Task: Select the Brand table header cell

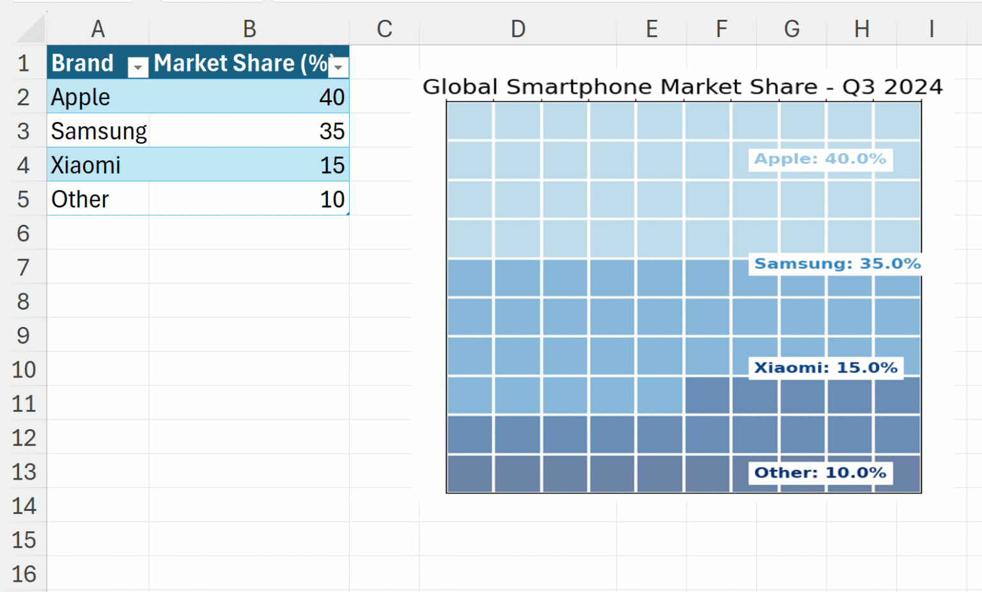Action: click(83, 63)
